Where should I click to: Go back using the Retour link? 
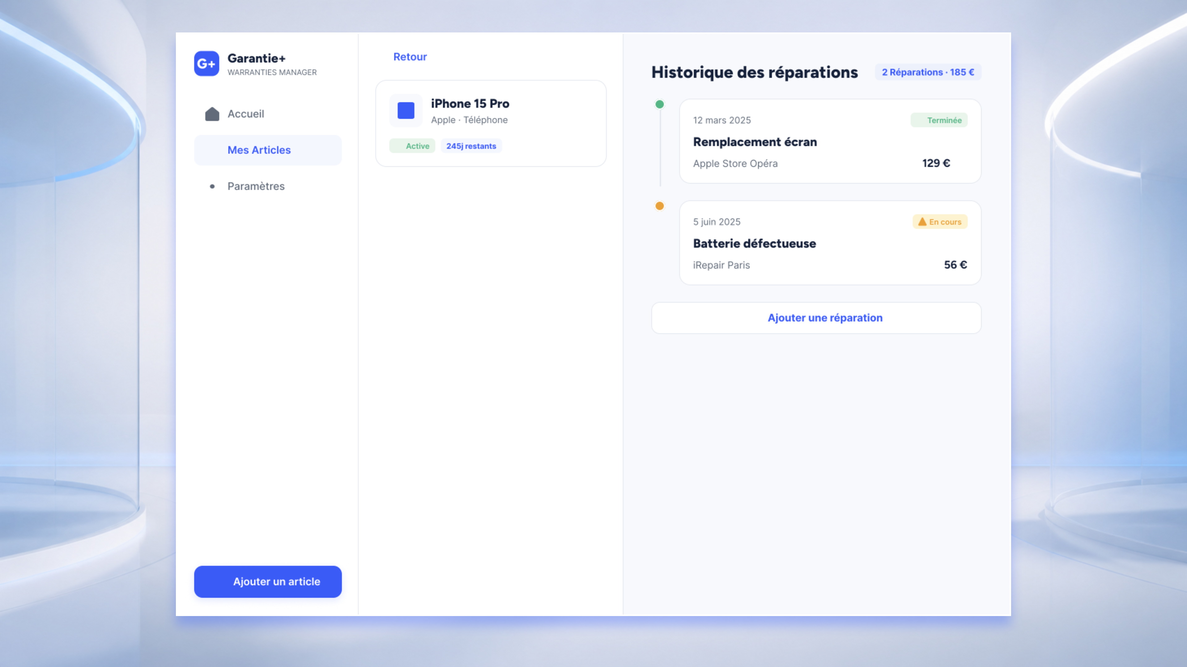pos(410,57)
